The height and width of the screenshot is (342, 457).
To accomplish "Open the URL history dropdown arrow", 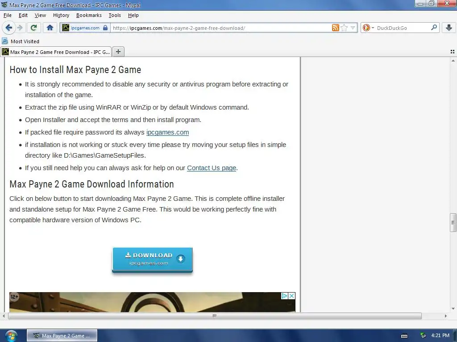I will point(353,28).
